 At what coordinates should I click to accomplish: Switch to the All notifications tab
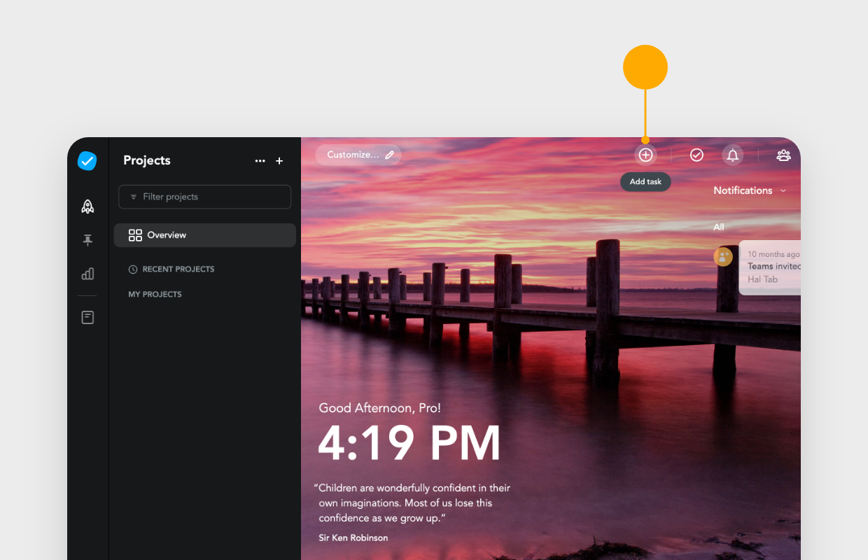[718, 226]
